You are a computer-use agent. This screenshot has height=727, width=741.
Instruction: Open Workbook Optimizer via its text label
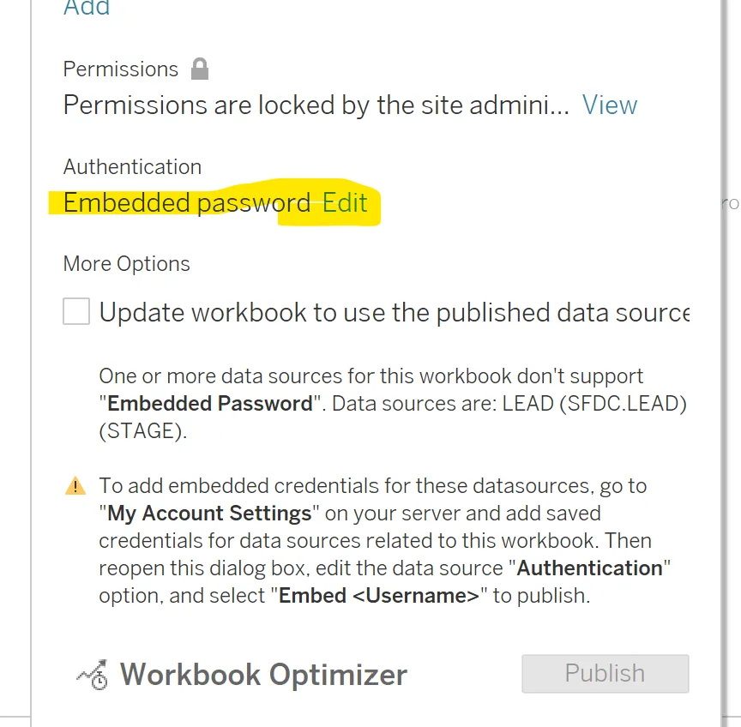pyautogui.click(x=263, y=674)
